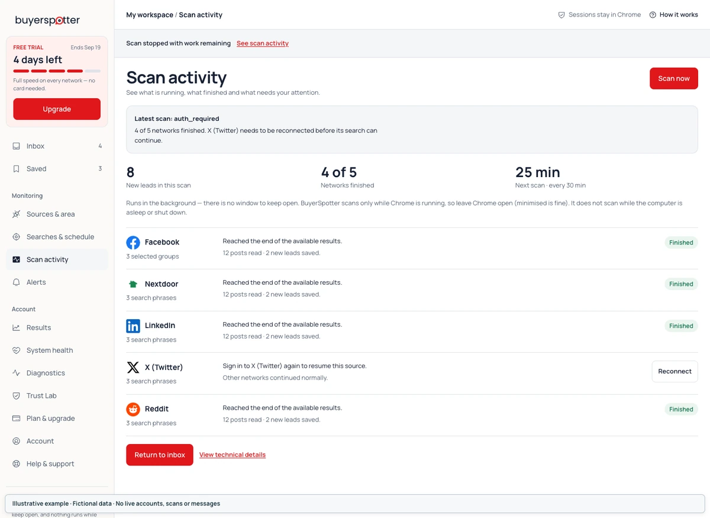Click the Diagnostics pulse icon
710x518 pixels.
point(17,373)
